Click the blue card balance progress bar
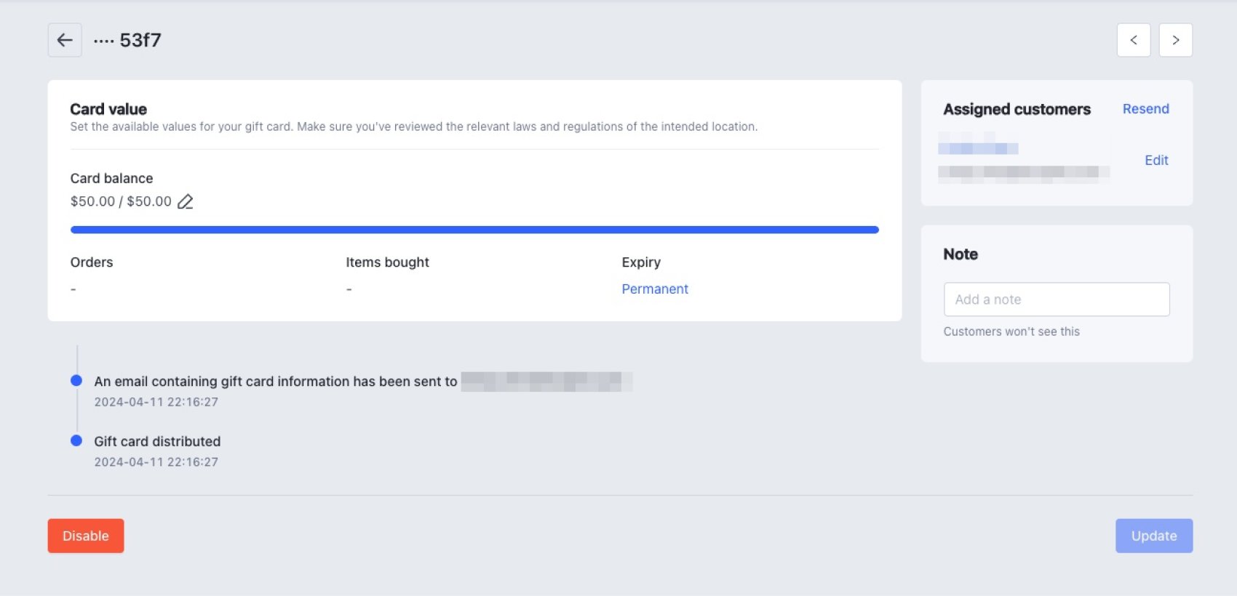Viewport: 1237px width, 596px height. (474, 230)
